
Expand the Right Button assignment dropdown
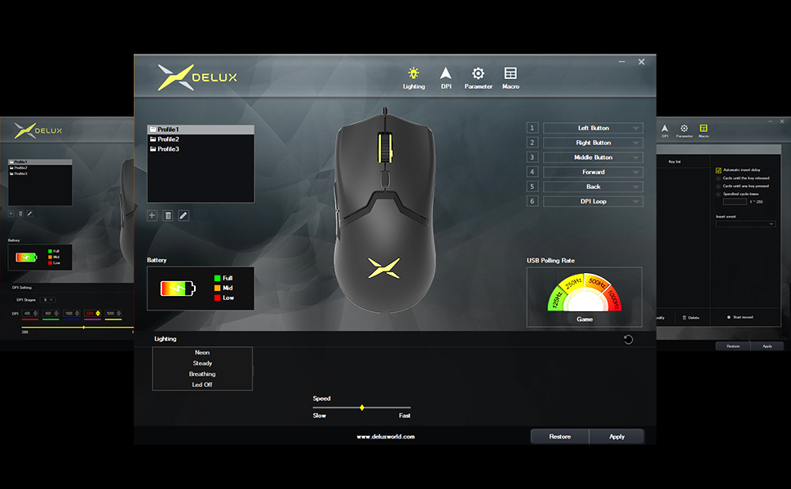[x=593, y=143]
